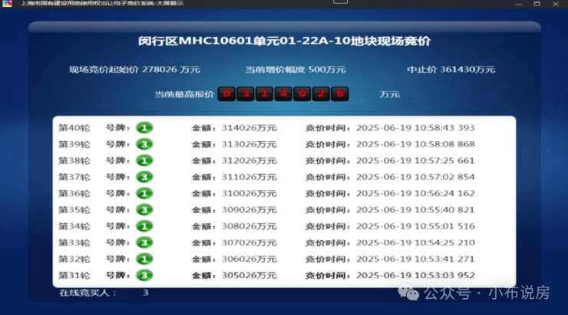Click the bid time 10:55:01 516
The image size is (568, 315).
click(x=444, y=226)
